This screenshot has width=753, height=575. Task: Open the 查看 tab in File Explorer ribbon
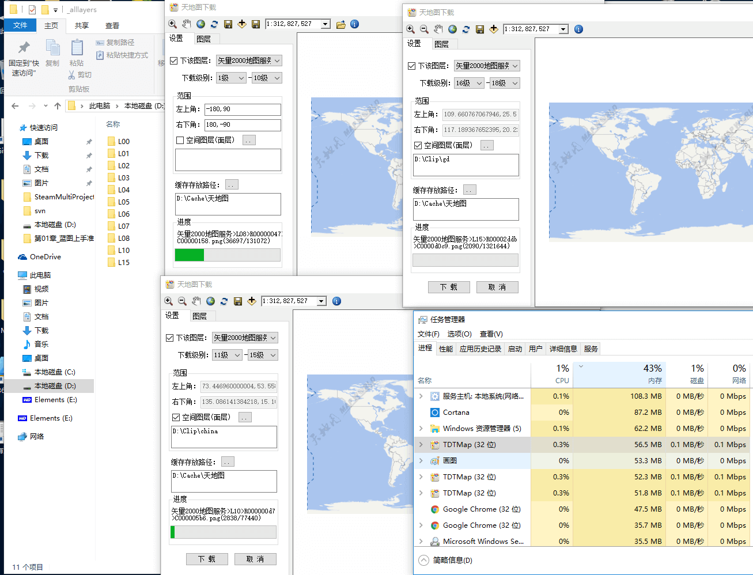(112, 26)
